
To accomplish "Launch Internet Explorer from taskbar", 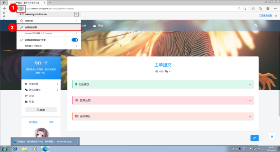I will pyautogui.click(x=15, y=149).
